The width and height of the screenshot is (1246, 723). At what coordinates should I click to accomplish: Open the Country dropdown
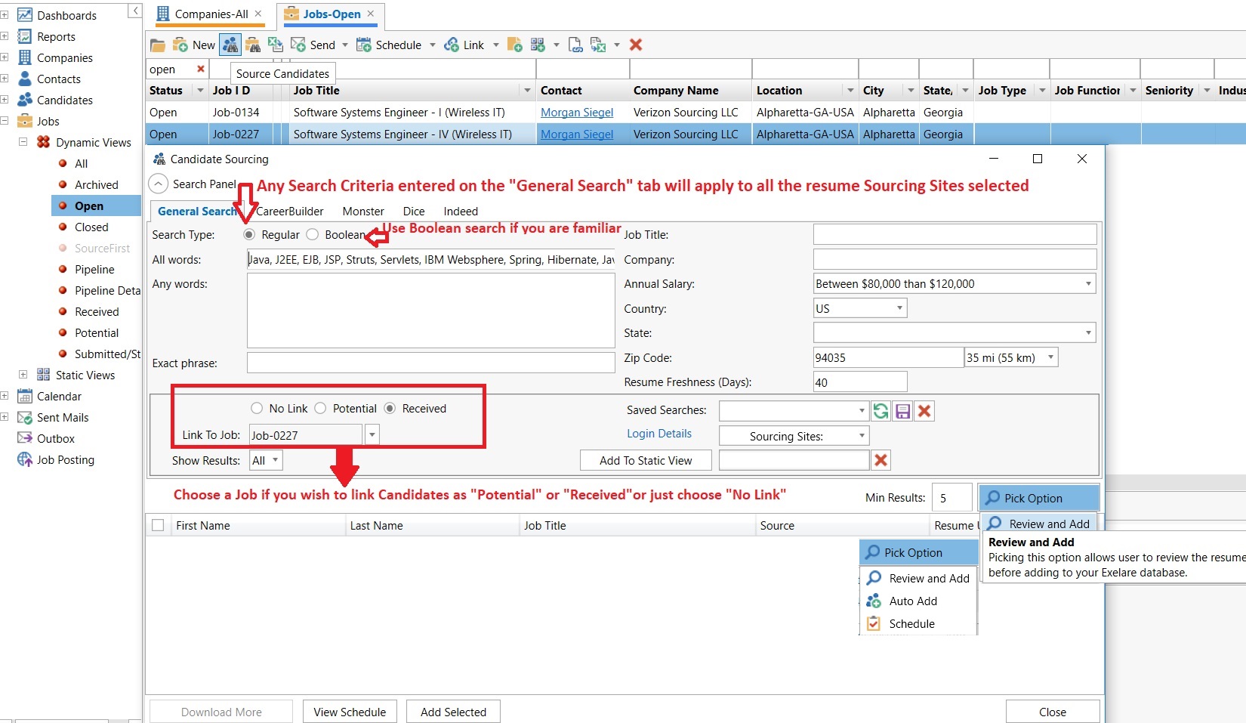point(899,308)
